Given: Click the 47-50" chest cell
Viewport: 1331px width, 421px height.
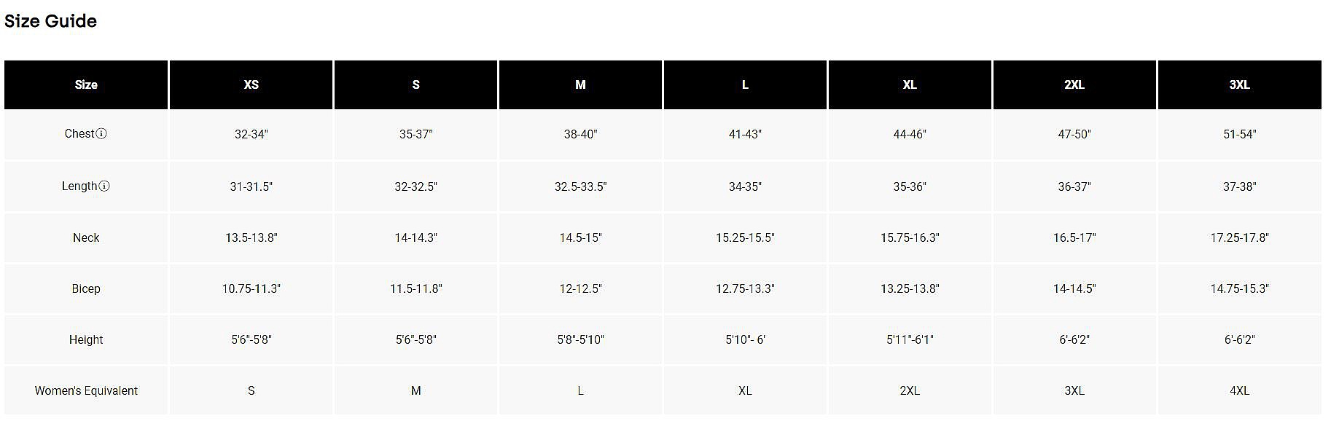Looking at the screenshot, I should click(1074, 135).
